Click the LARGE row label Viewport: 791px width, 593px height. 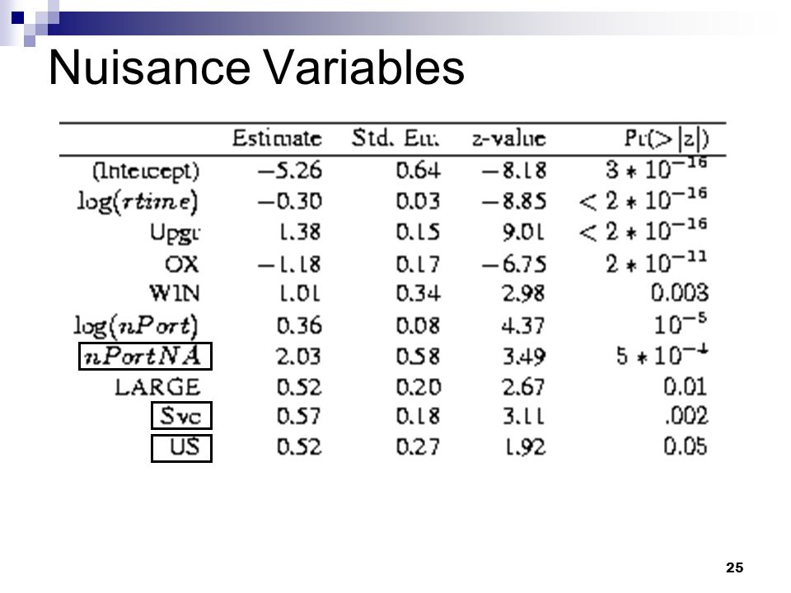pos(157,387)
